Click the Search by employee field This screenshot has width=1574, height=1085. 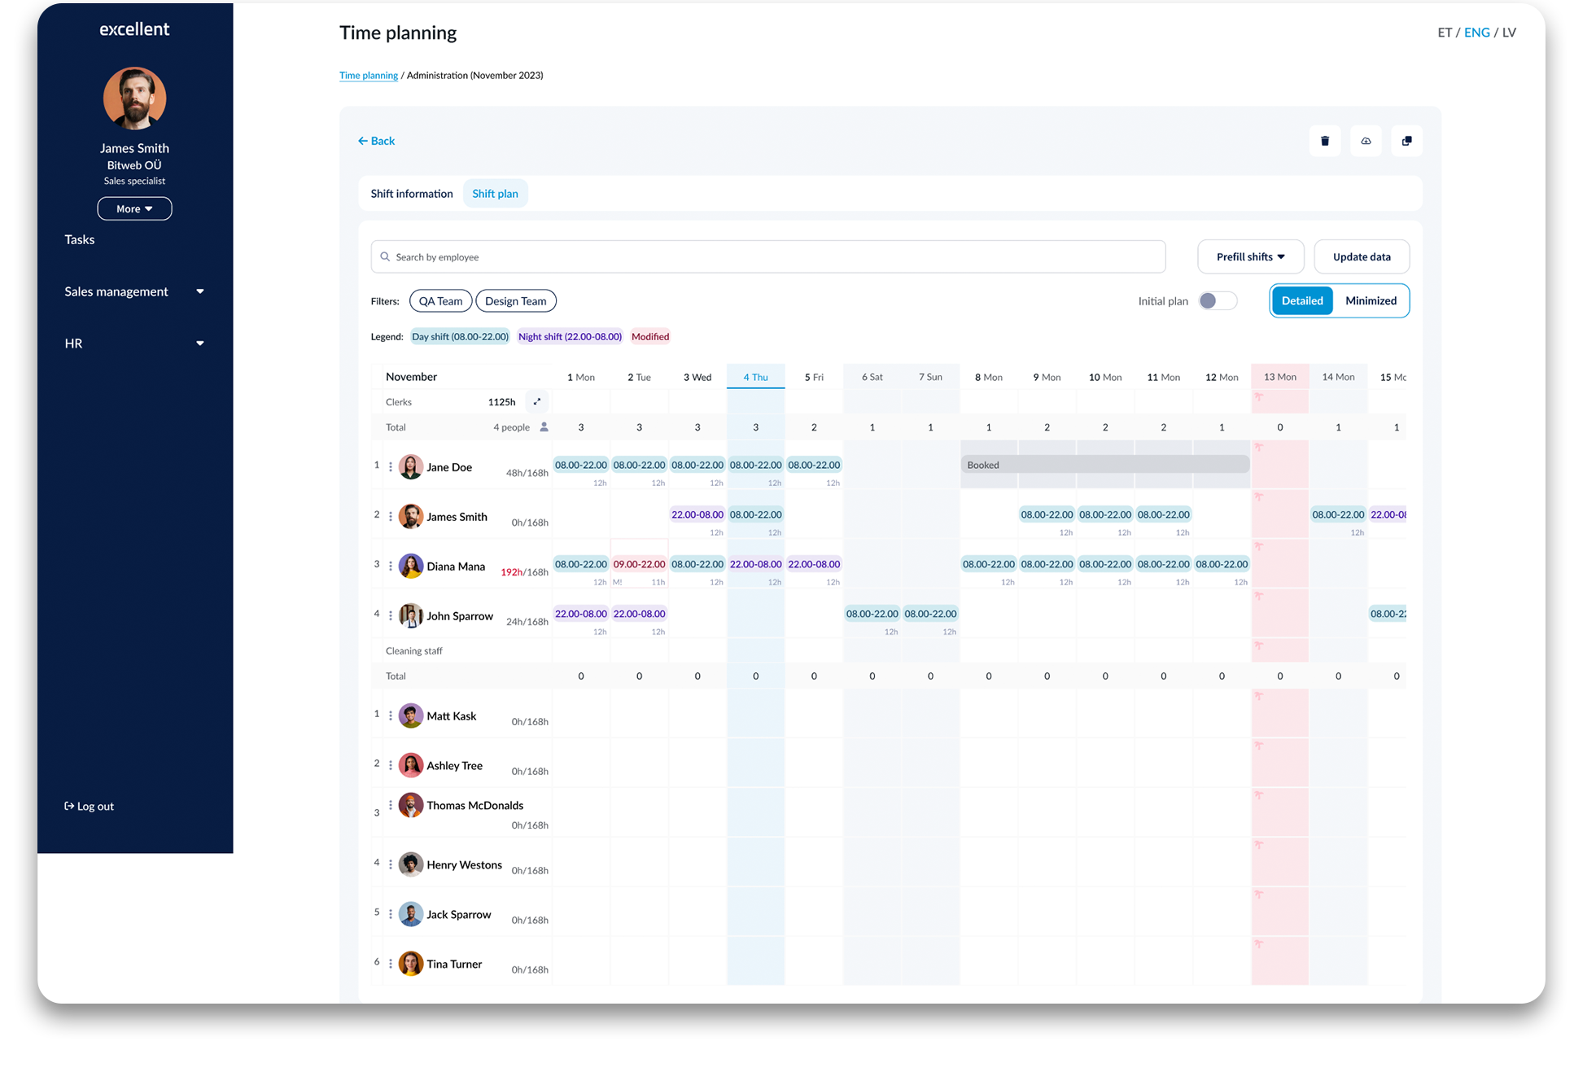(x=767, y=256)
